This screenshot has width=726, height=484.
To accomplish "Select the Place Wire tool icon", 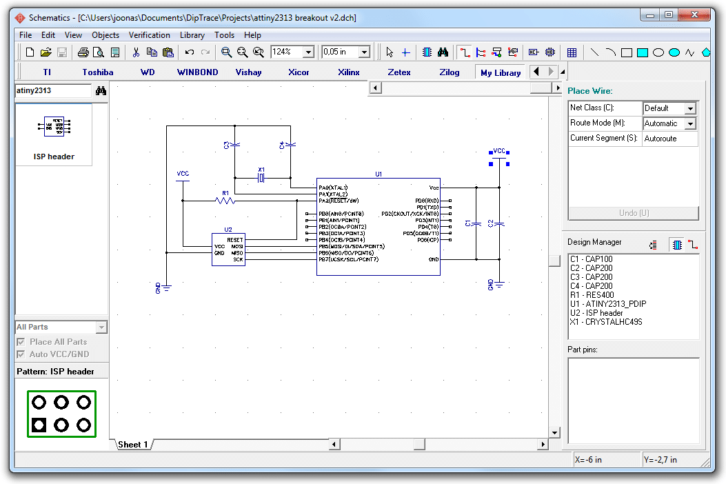I will (465, 52).
